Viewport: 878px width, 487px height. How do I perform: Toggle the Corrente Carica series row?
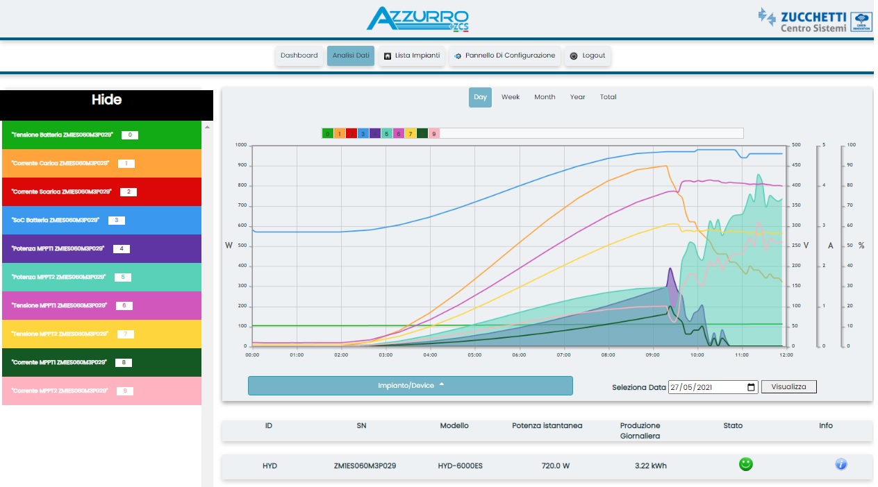[x=101, y=163]
